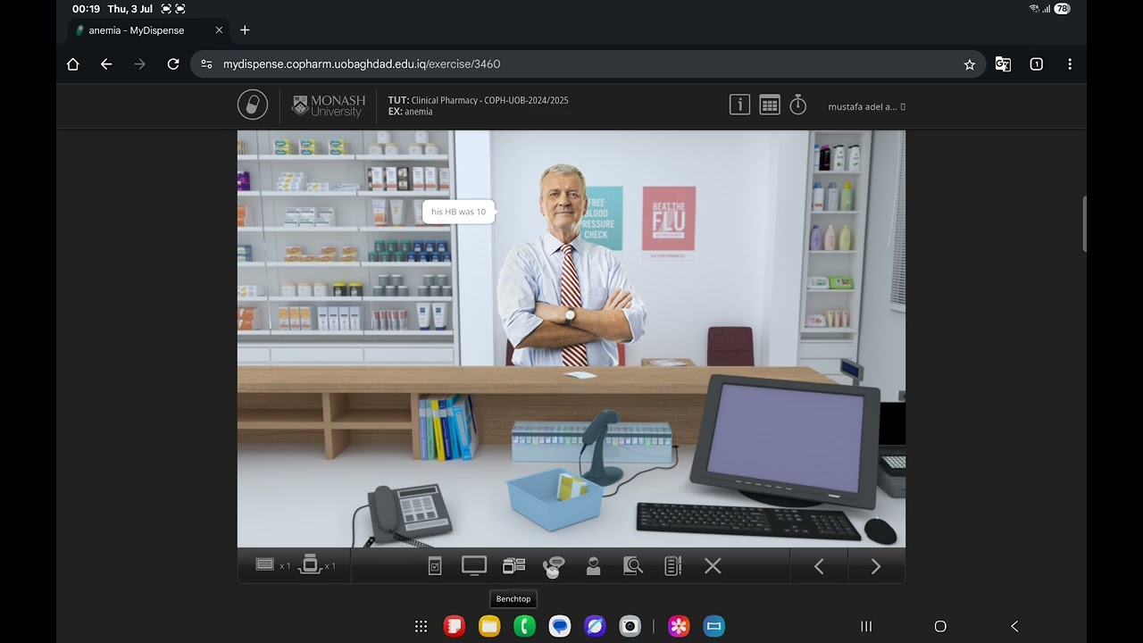This screenshot has height=643, width=1143.
Task: Open the app drawer grid icon
Action: point(421,626)
